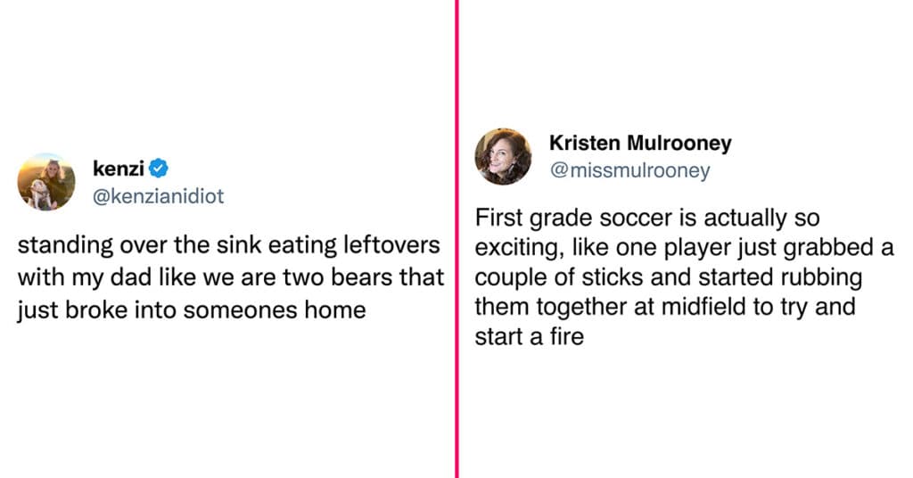Click the line 'couple of sticks and started rubbing'

[x=669, y=277]
